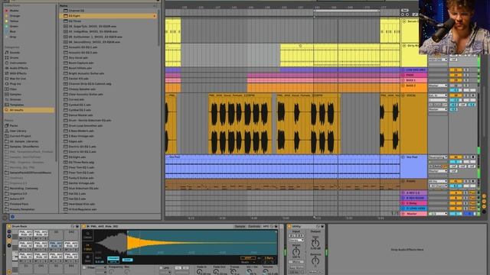Toggle the Drum Rack device activator
This screenshot has height=275, width=490.
coord(9,226)
